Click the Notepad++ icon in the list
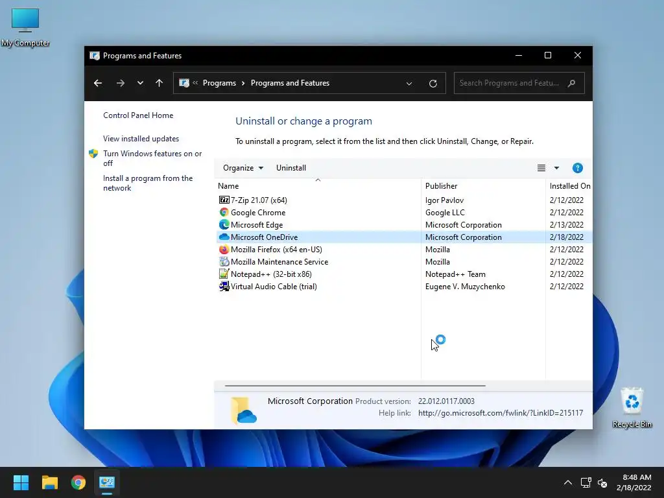This screenshot has height=498, width=664. click(224, 274)
